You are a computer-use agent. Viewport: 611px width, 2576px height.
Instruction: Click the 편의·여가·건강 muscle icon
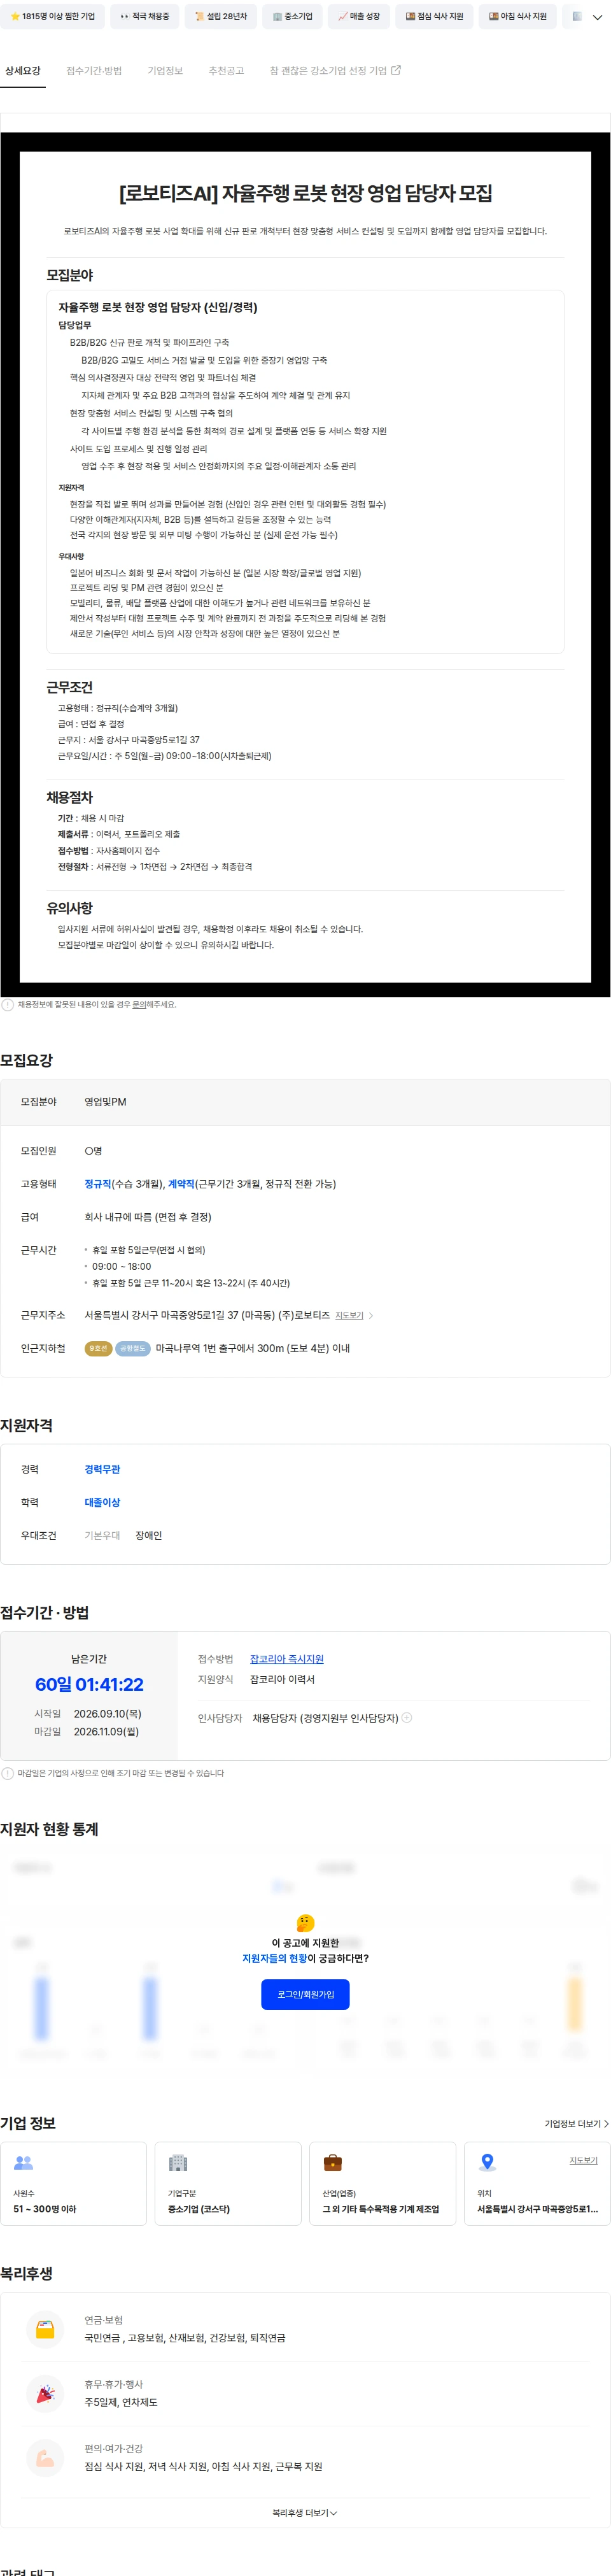coord(45,2458)
